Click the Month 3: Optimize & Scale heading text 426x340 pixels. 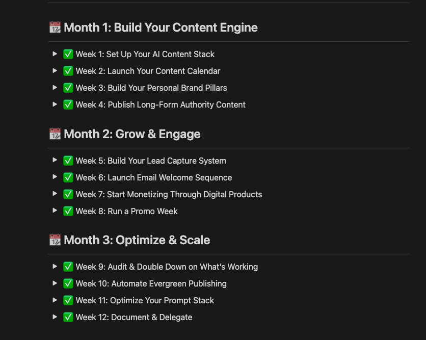(137, 240)
